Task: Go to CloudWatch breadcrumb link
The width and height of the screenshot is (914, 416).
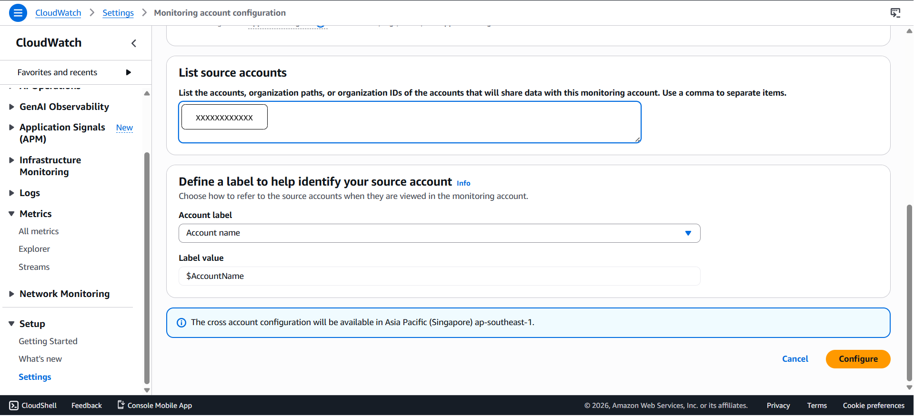Action: click(x=58, y=13)
